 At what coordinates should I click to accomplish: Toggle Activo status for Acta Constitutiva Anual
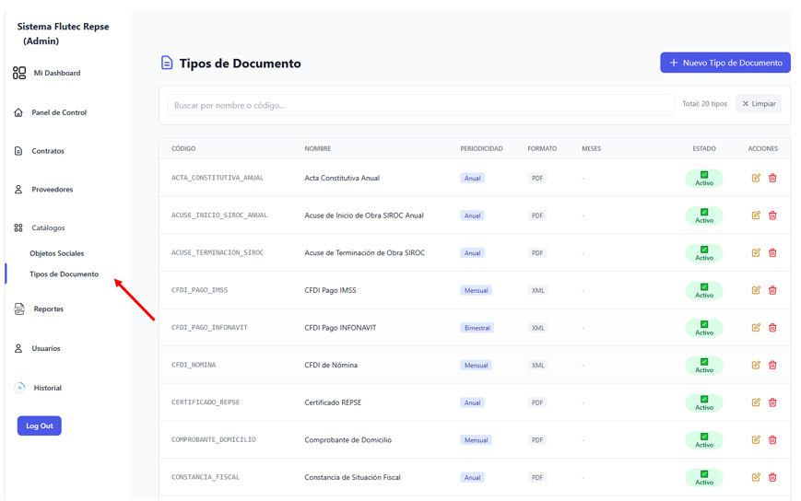coord(704,178)
